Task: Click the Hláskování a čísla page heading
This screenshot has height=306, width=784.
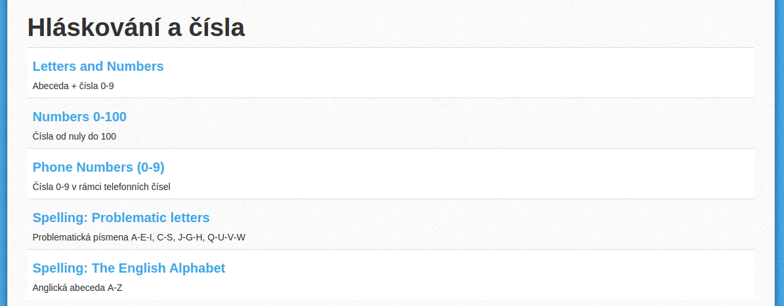Action: point(136,28)
